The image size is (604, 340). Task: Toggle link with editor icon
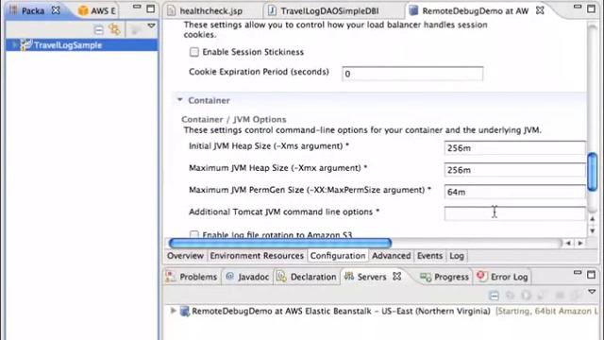point(114,29)
